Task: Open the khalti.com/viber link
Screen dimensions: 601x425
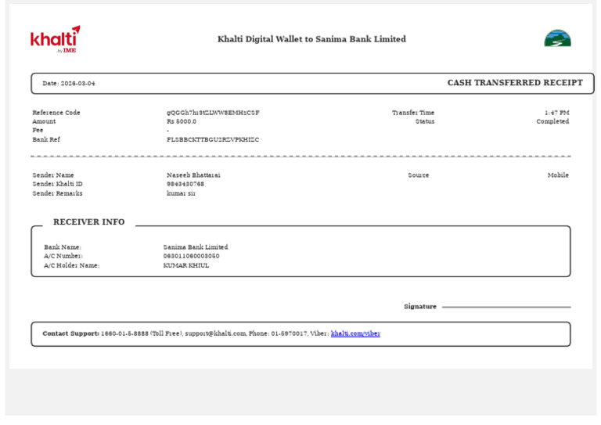Action: point(355,333)
